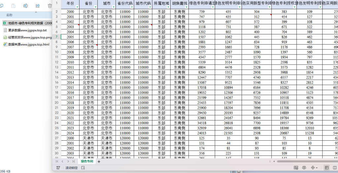Click the cell with value 356 in row 30
Screen dimensions: 338x173
[x=202, y=154]
